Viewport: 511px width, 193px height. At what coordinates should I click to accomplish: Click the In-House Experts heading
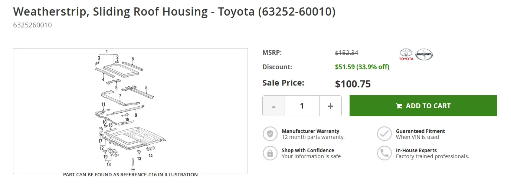[x=416, y=150]
